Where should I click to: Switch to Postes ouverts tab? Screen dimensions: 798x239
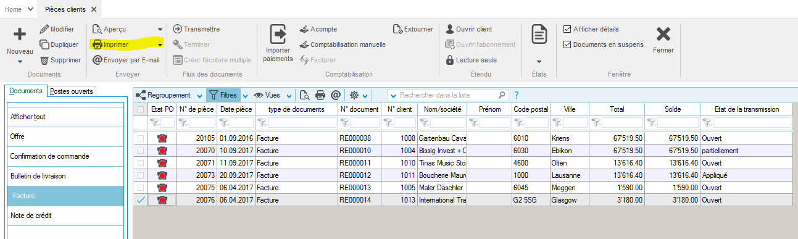72,91
